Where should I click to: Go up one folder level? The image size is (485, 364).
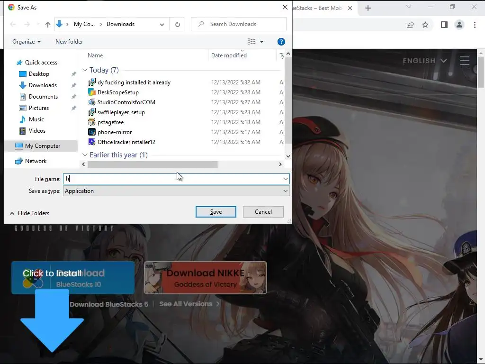click(48, 24)
